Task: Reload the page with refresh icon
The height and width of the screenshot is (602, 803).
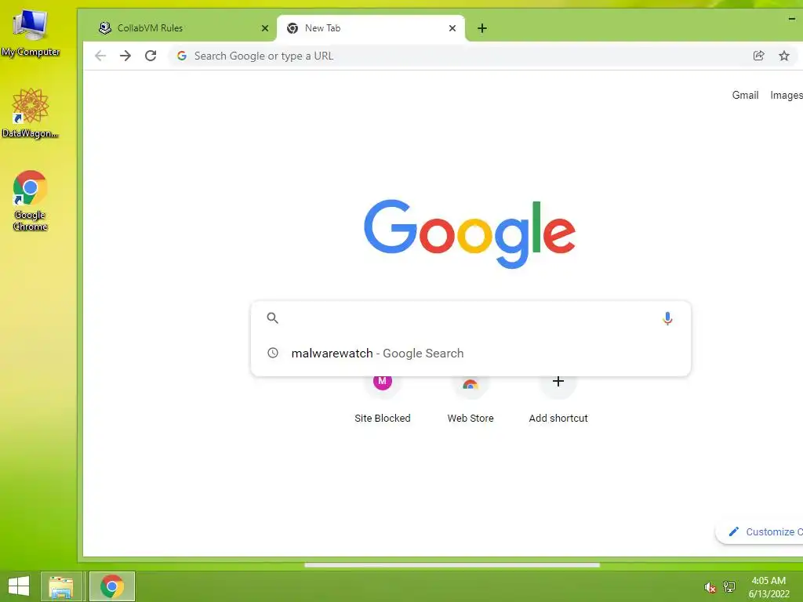Action: (151, 56)
